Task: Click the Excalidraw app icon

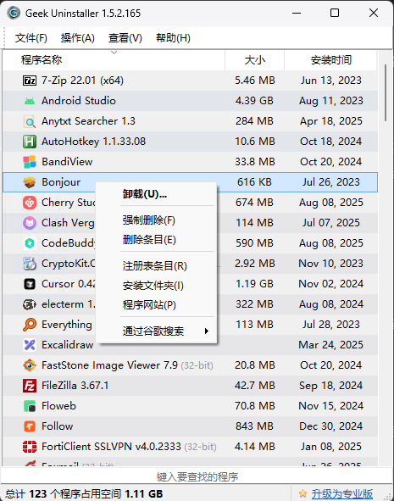Action: (x=30, y=345)
